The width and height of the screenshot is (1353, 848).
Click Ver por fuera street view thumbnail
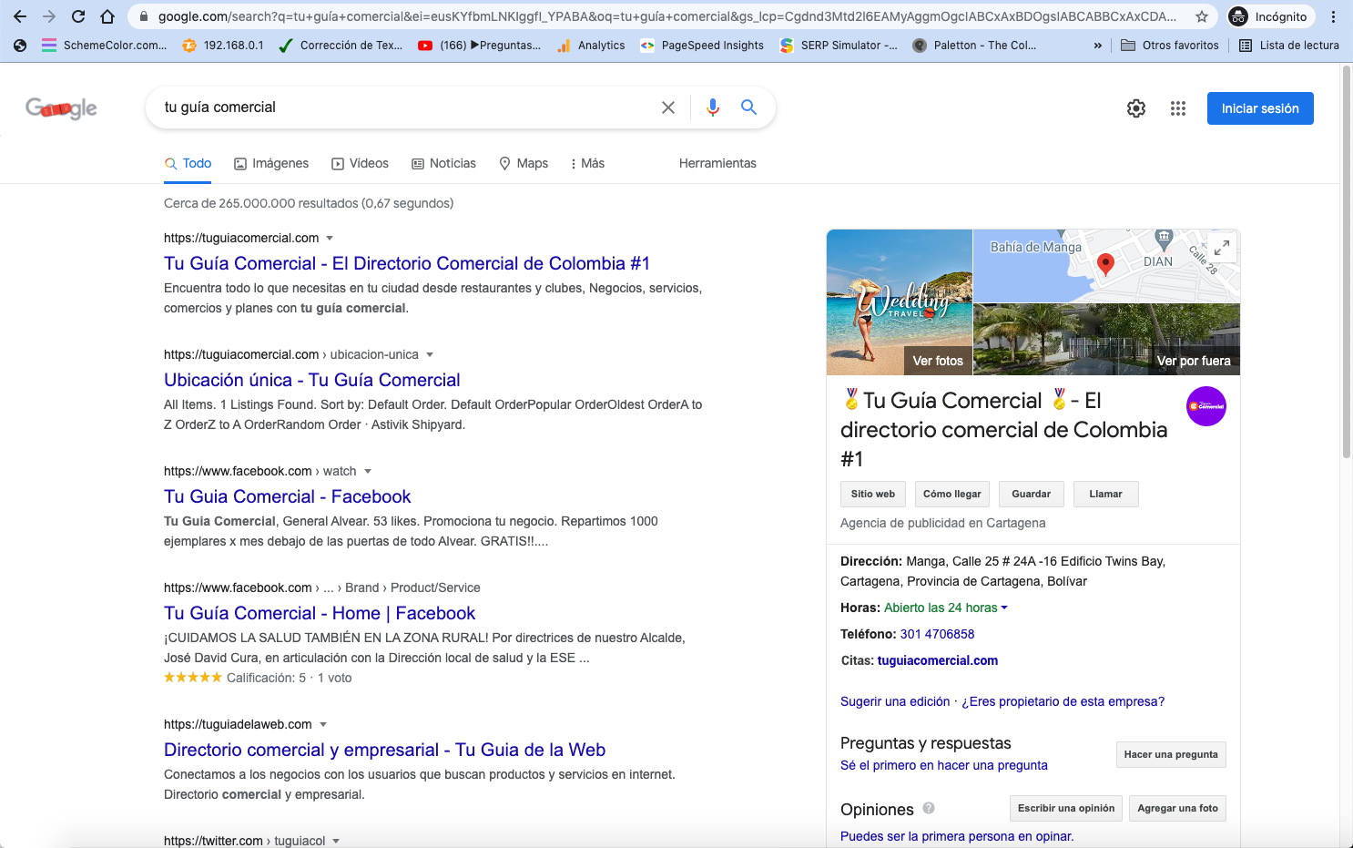pyautogui.click(x=1194, y=361)
